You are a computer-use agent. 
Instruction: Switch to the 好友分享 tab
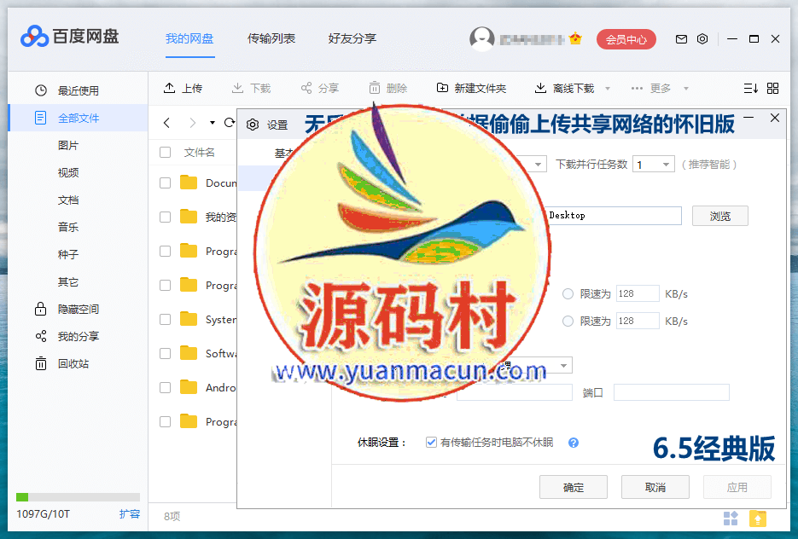(352, 38)
